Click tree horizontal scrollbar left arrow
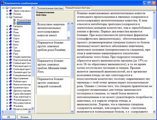 (3, 112)
